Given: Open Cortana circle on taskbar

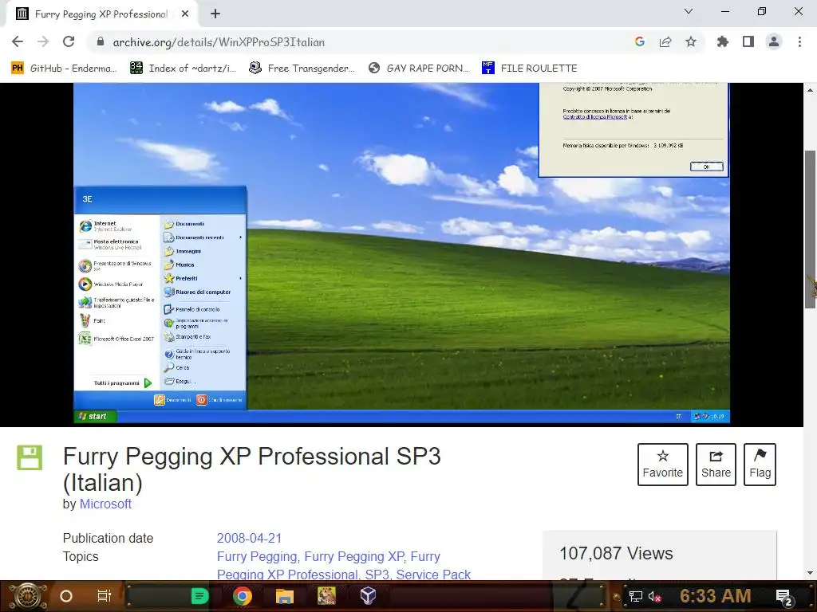Looking at the screenshot, I should coord(65,596).
